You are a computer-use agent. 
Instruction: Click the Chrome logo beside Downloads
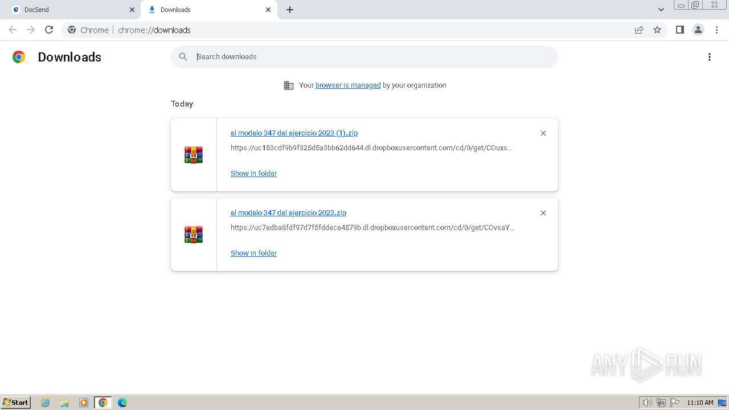pos(19,57)
